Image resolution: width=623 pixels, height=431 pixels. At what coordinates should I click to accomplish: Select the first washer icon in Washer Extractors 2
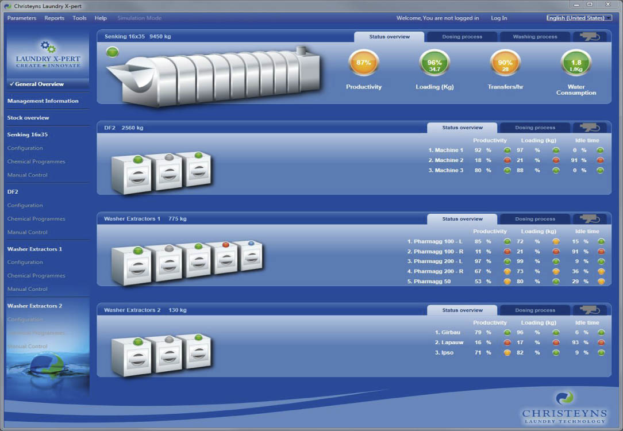click(132, 357)
